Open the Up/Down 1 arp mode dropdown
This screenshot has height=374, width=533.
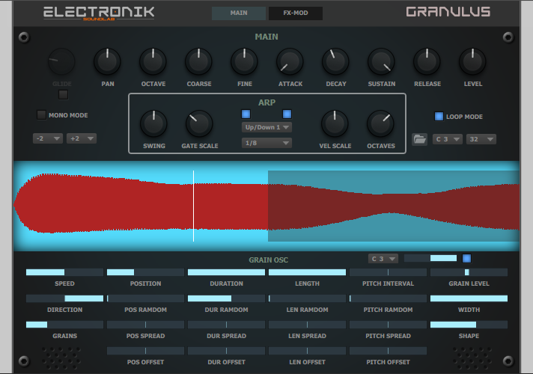click(266, 127)
